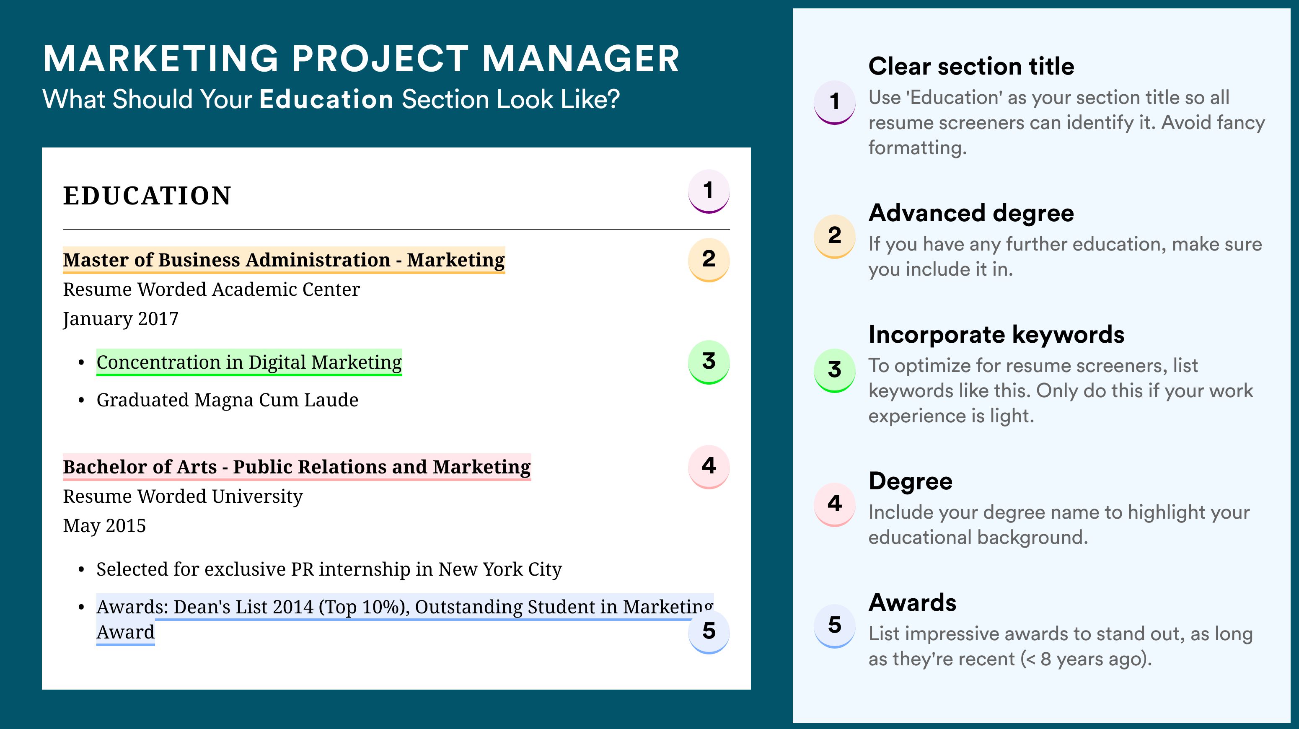Click the green Concentration in Digital Marketing highlight
The height and width of the screenshot is (729, 1299).
[x=249, y=362]
